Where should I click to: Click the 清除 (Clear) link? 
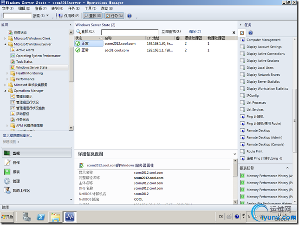coord(195,32)
